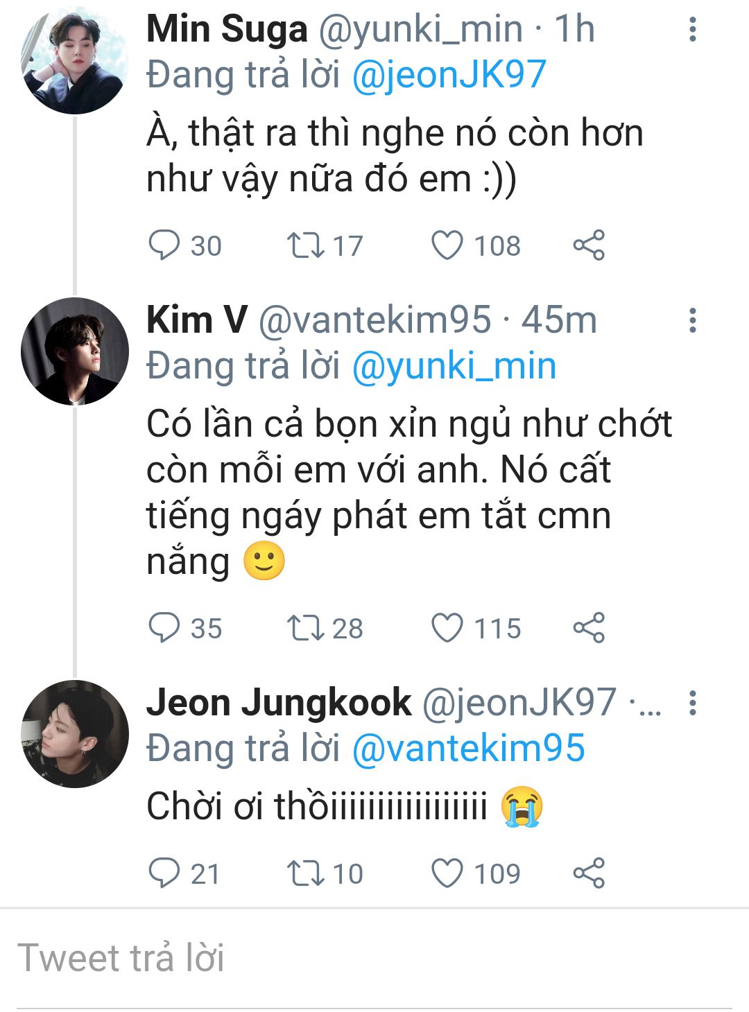
Task: Like Kim V's tweet
Action: (x=447, y=628)
